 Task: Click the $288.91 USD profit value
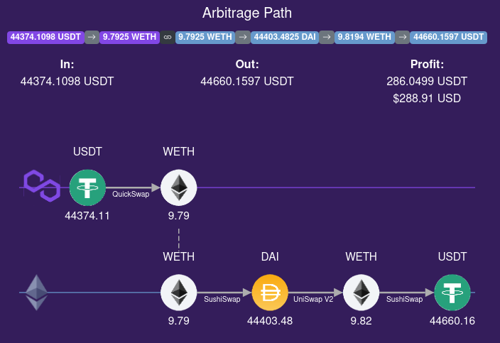427,98
